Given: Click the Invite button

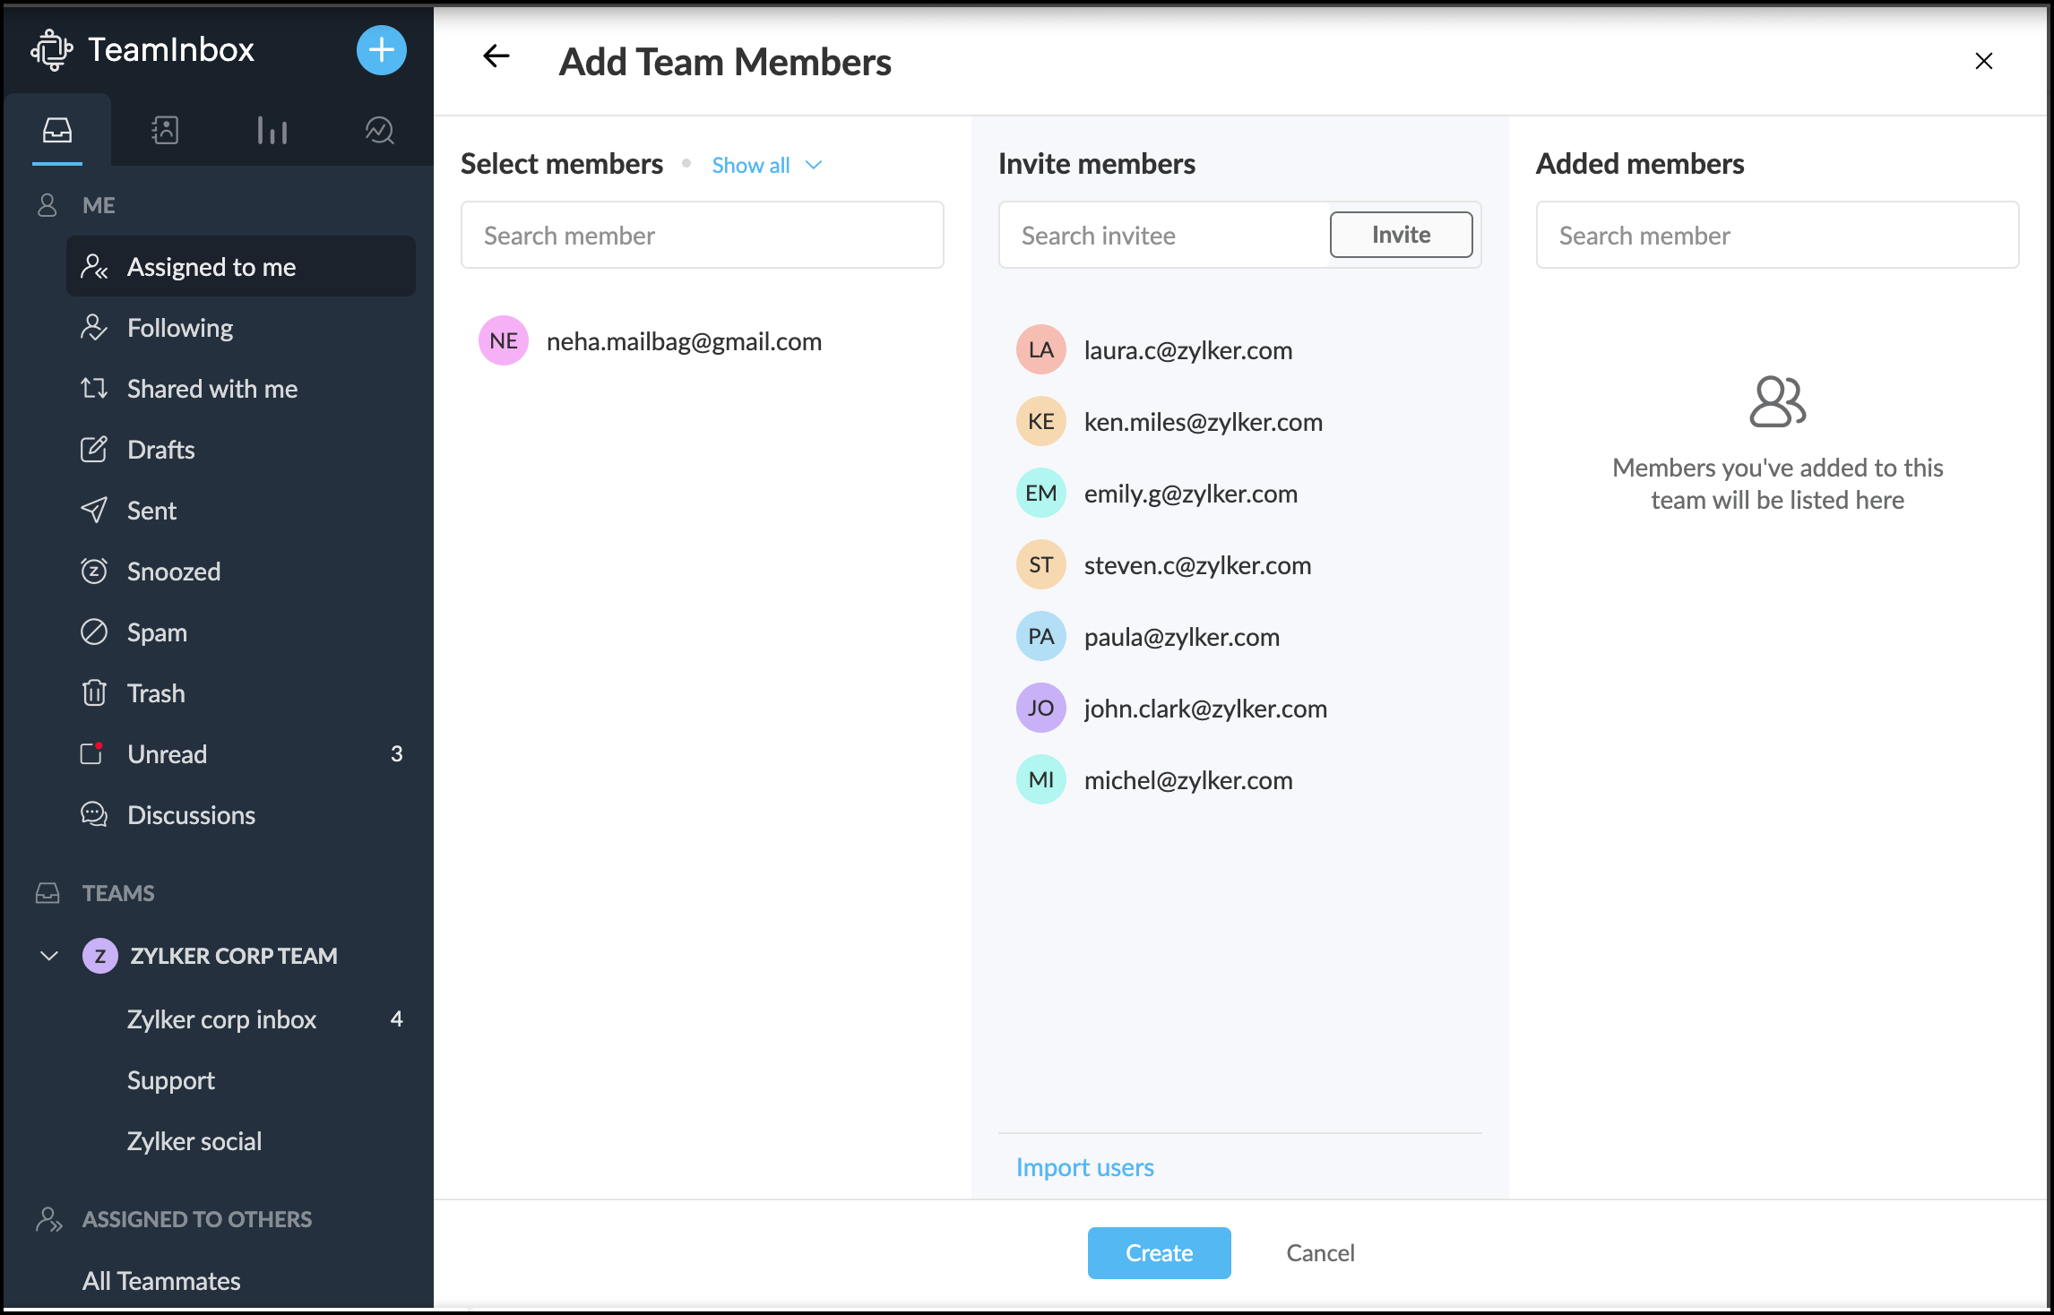Looking at the screenshot, I should point(1400,235).
